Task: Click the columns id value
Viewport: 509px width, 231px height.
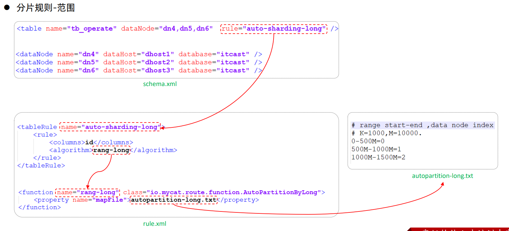Action: pos(89,142)
